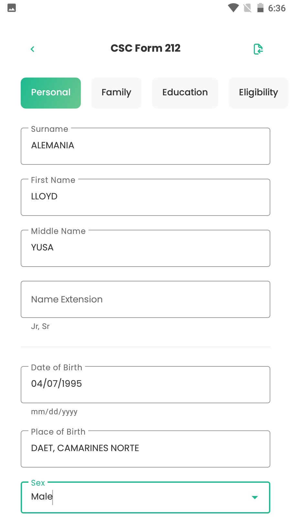Focus the First Name field LLOYD
The image size is (291, 517).
(x=145, y=197)
